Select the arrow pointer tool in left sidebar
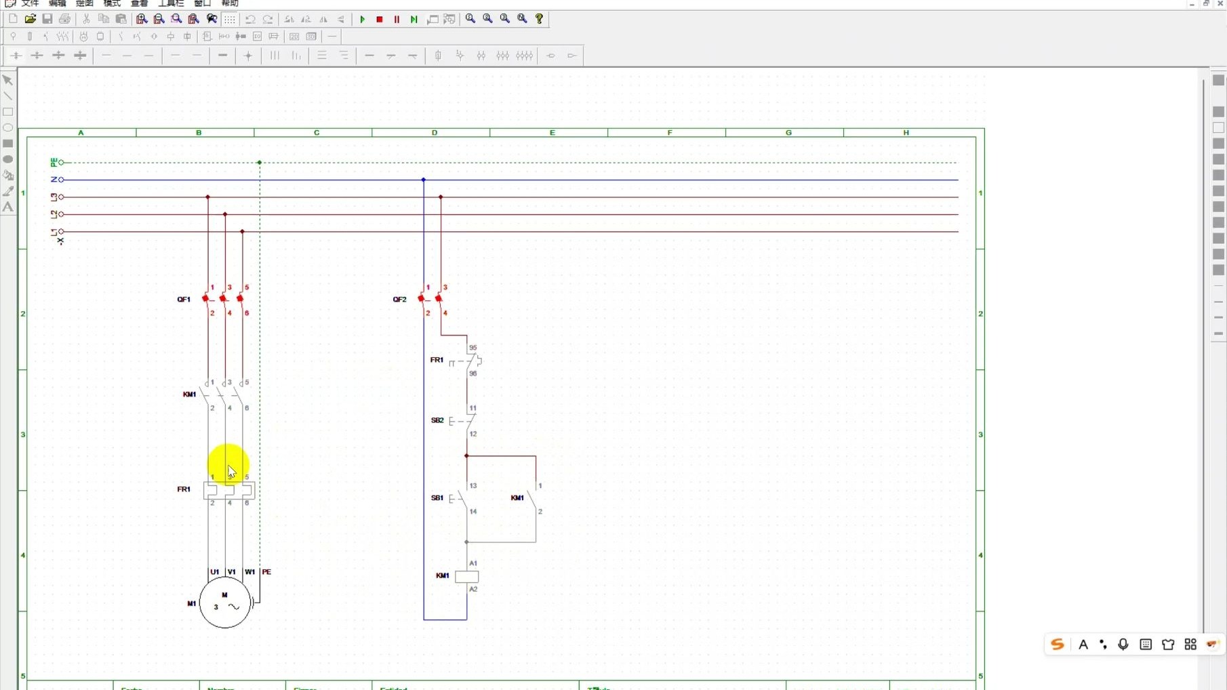This screenshot has width=1227, height=690. (8, 80)
